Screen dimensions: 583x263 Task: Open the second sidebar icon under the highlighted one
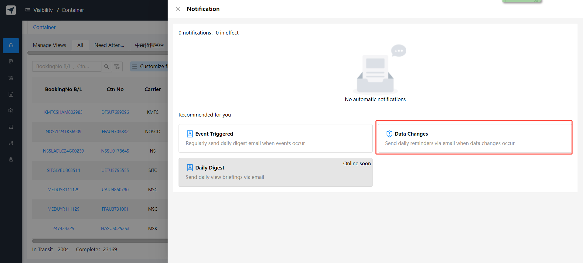[x=11, y=61]
